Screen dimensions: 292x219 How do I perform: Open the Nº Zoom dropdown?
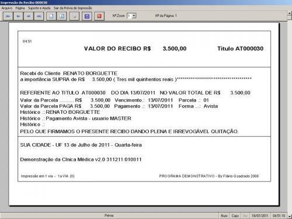pyautogui.click(x=134, y=16)
